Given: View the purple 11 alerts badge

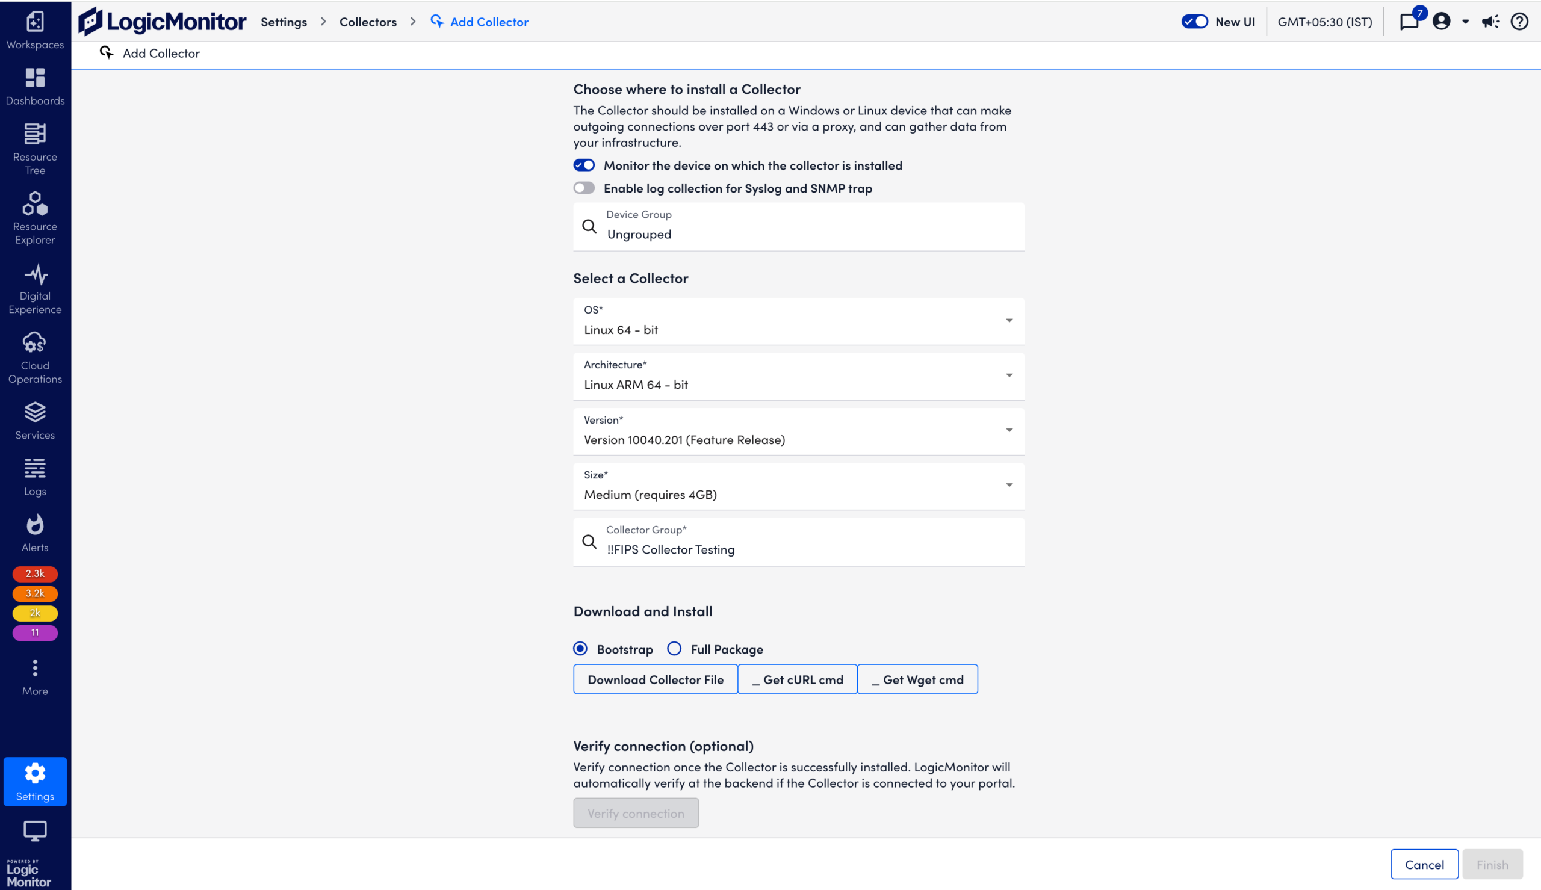Looking at the screenshot, I should (35, 632).
